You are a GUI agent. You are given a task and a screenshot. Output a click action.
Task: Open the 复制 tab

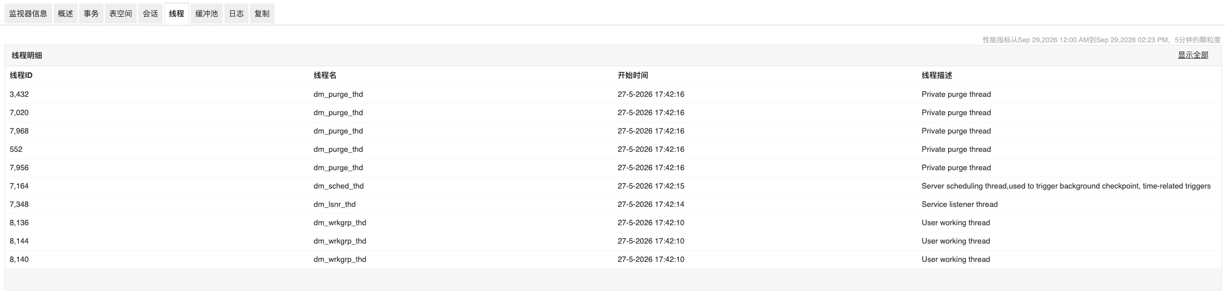coord(262,14)
